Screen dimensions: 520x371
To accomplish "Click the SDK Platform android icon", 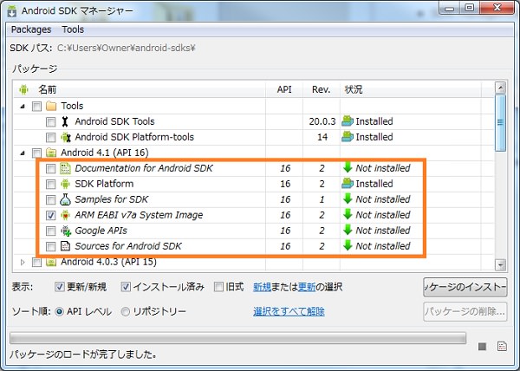I will 65,184.
